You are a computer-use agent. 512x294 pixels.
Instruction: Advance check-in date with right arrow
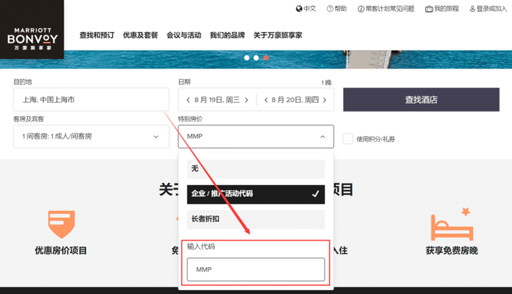[x=246, y=100]
